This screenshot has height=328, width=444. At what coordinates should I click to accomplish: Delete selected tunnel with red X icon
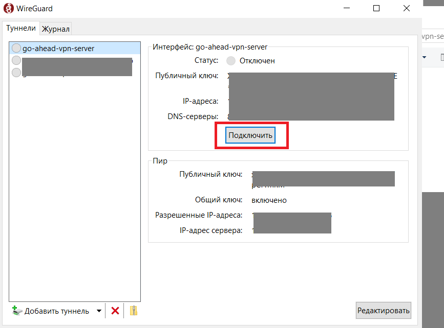coord(115,311)
